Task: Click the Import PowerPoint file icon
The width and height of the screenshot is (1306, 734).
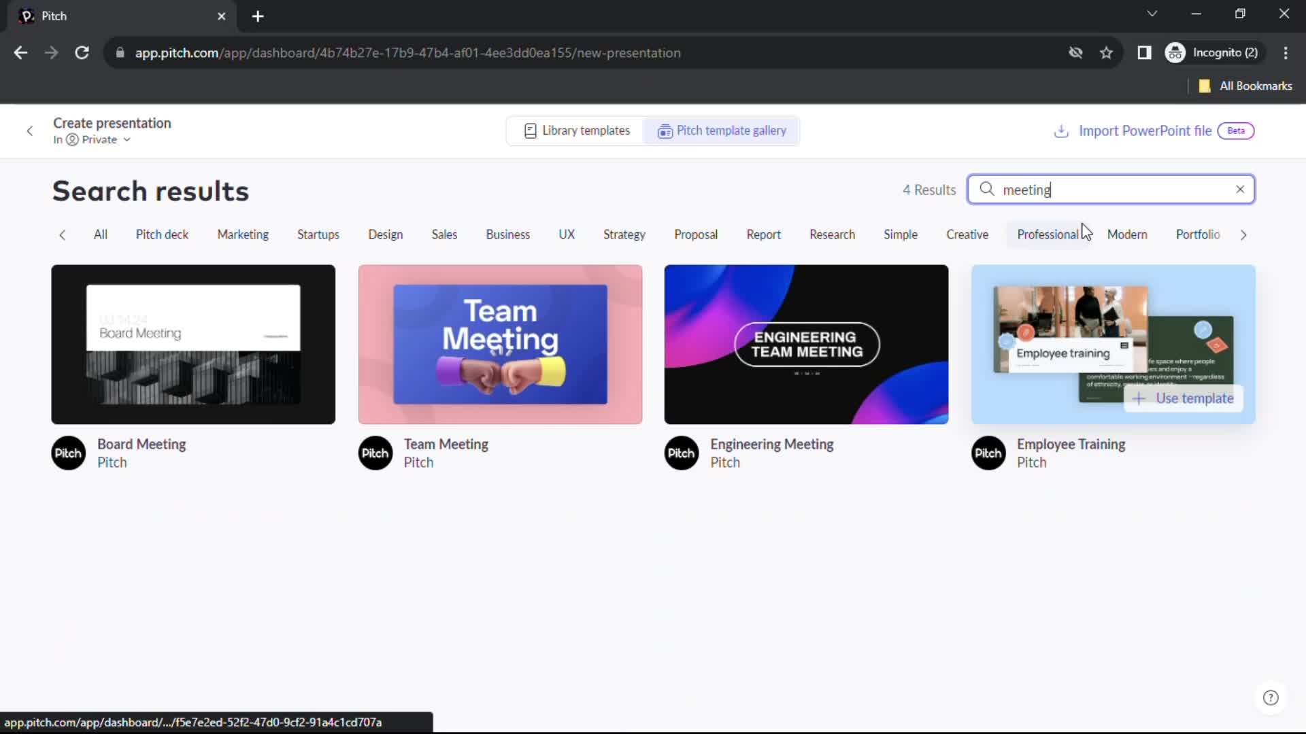Action: point(1061,131)
